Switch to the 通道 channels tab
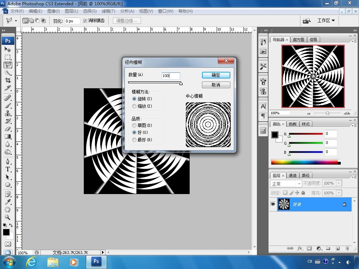This screenshot has width=359, height=269. (x=293, y=175)
